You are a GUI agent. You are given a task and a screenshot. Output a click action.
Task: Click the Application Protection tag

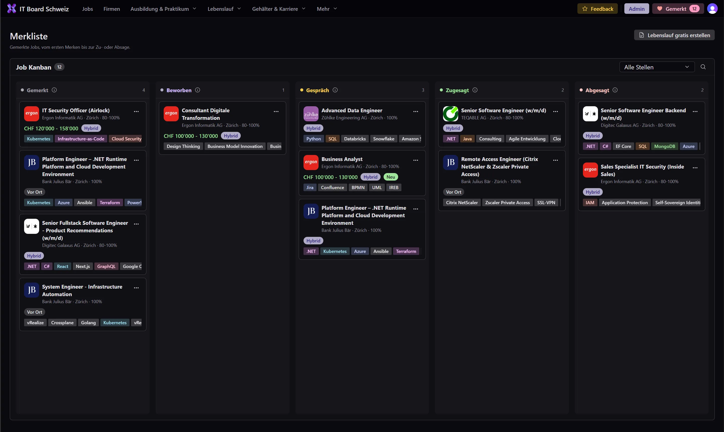coord(625,203)
